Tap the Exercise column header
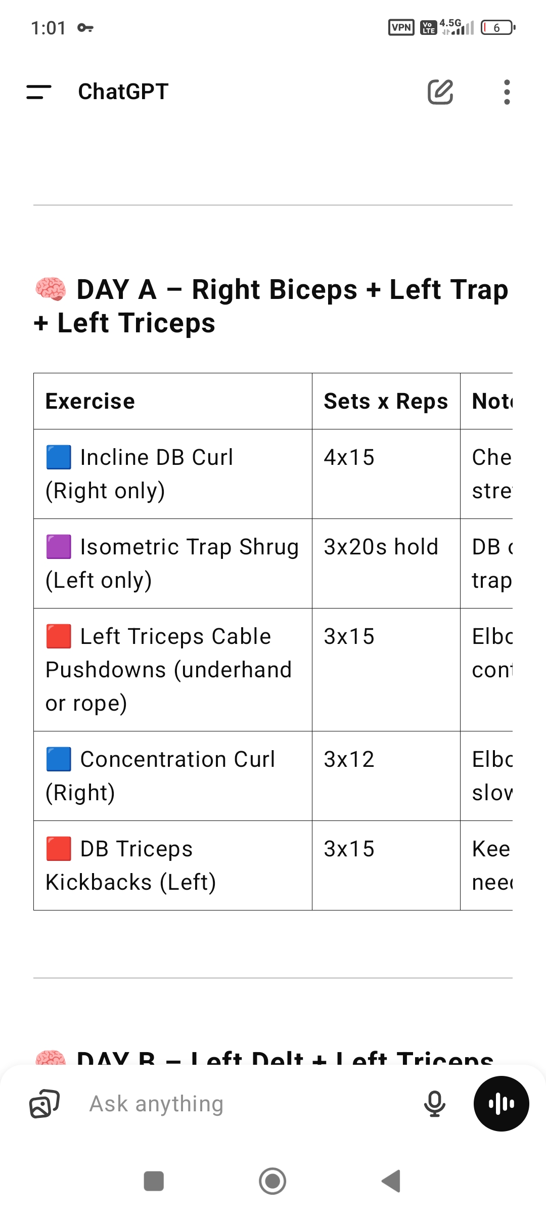Image resolution: width=546 pixels, height=1214 pixels. pos(173,401)
